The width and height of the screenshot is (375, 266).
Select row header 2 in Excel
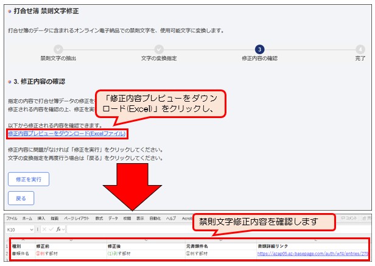pos(7,254)
